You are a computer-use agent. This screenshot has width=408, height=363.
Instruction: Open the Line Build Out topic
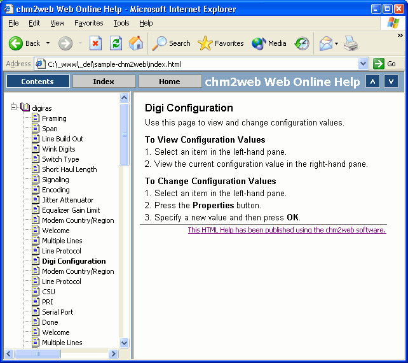coord(63,139)
